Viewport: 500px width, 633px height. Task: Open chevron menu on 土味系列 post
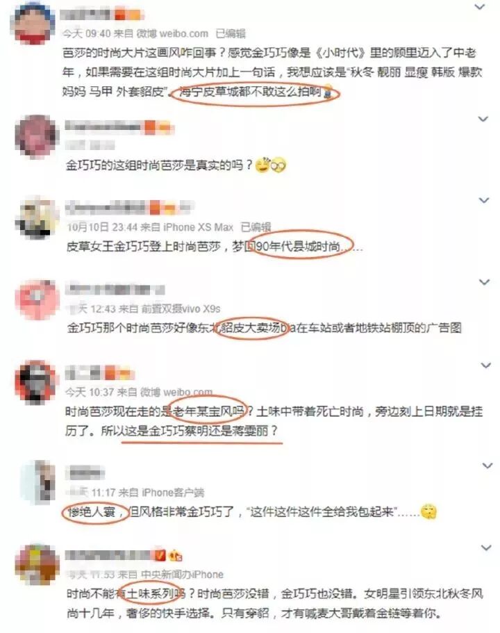click(x=486, y=548)
